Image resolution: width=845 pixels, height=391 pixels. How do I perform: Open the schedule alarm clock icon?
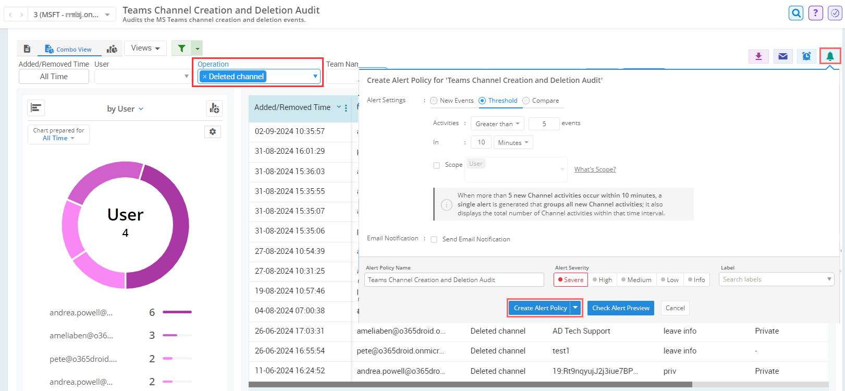pos(806,56)
